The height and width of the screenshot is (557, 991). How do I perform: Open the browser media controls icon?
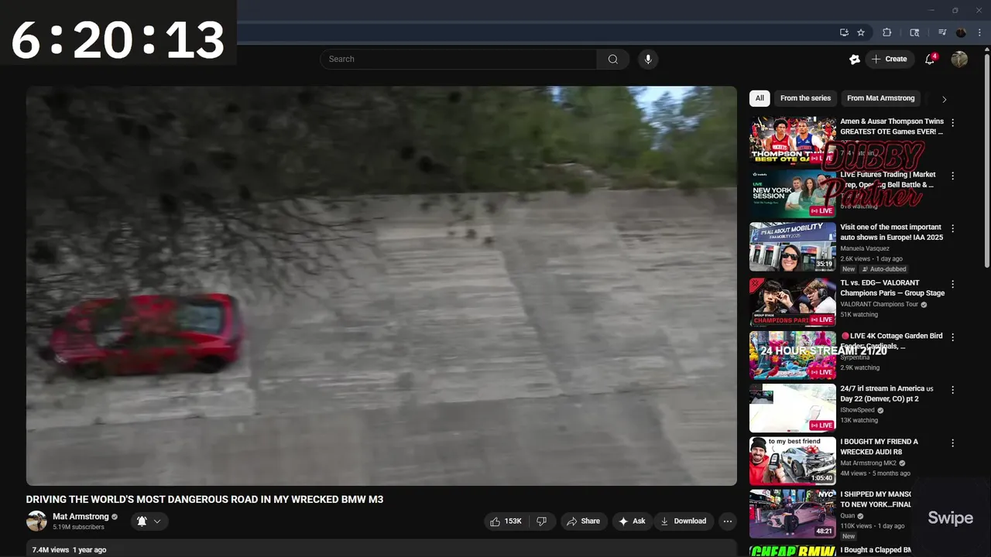tap(942, 32)
